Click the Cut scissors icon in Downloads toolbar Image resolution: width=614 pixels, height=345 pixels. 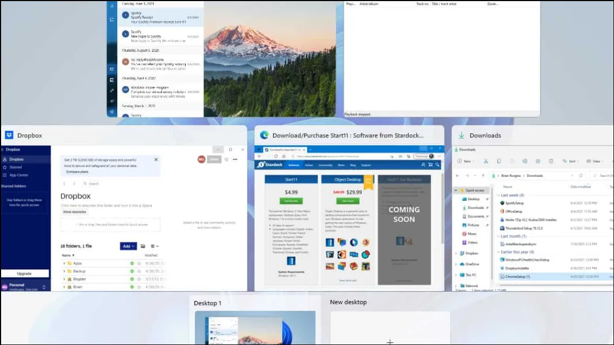(x=485, y=161)
